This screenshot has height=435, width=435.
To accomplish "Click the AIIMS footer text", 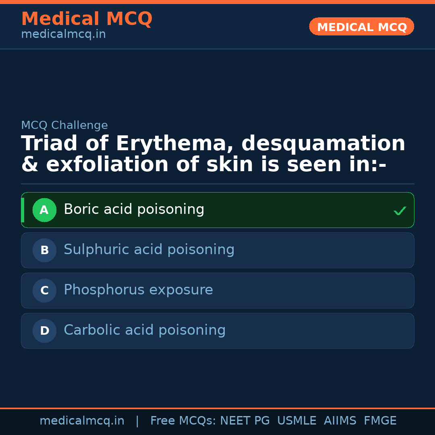I will click(x=340, y=421).
